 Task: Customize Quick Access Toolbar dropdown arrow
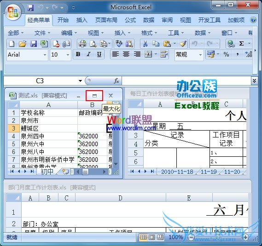tap(73, 8)
